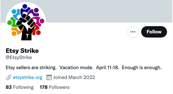Click the @EtsyStrike handle

click(x=19, y=57)
